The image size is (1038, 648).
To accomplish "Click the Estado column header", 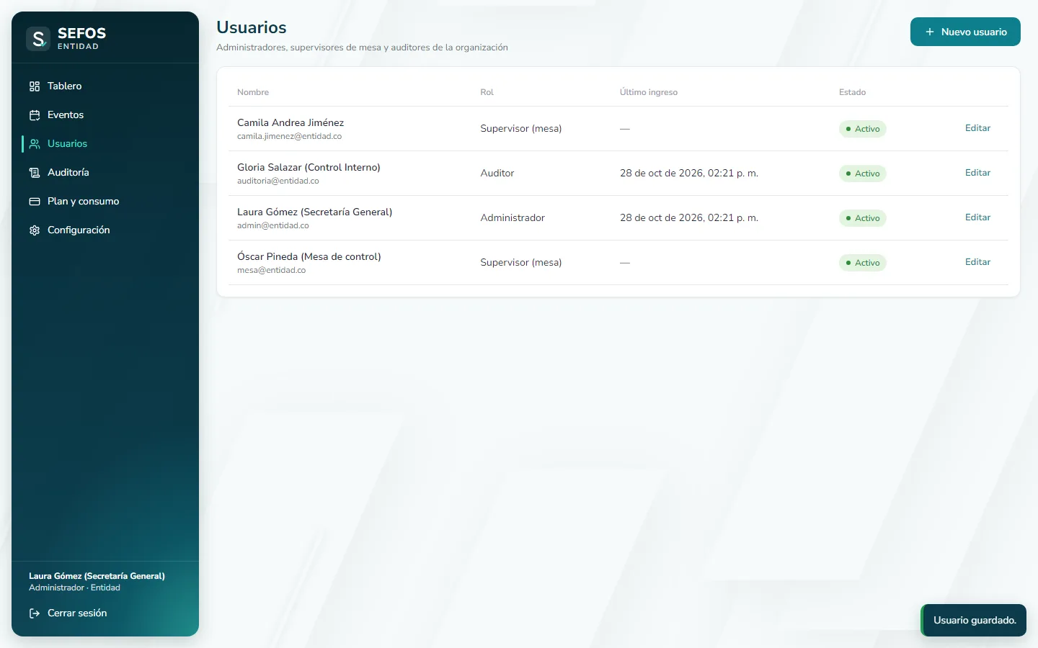I will (852, 92).
